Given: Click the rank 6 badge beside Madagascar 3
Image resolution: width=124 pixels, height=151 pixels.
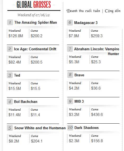Looking at the screenshot, I should coord(70,23).
